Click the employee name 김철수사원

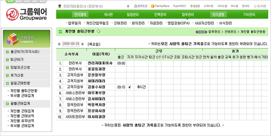[96, 87]
